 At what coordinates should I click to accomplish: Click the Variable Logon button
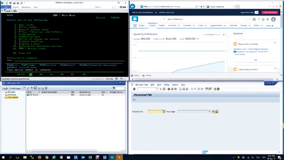click(x=15, y=88)
